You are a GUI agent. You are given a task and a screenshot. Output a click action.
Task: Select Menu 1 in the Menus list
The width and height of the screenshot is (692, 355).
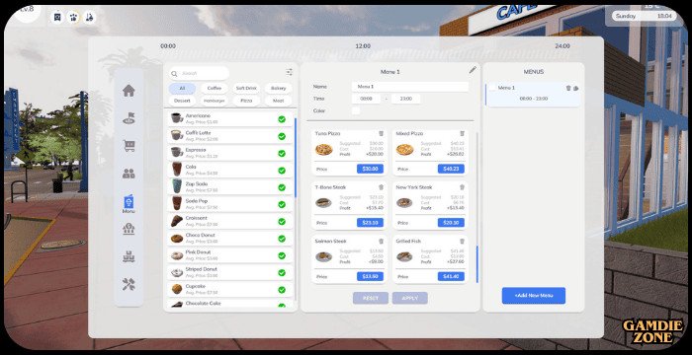coord(533,95)
